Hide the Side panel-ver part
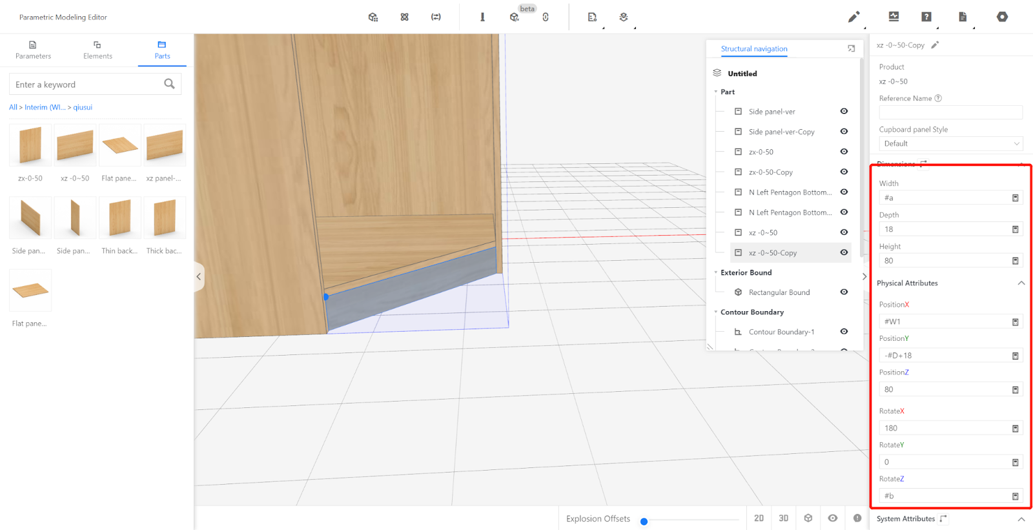This screenshot has height=530, width=1033. click(844, 111)
